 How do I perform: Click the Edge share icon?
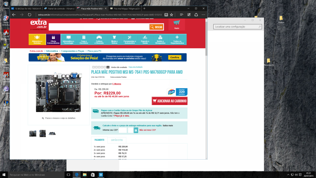coord(196,15)
